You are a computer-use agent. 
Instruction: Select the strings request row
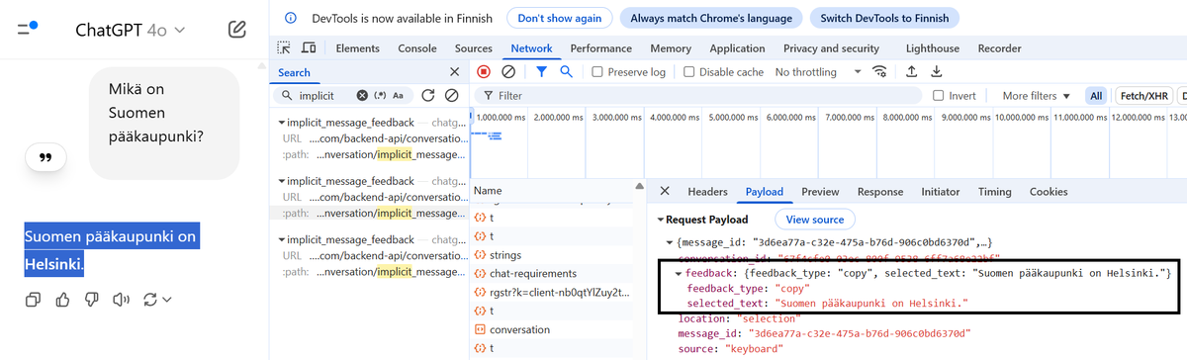[559, 254]
